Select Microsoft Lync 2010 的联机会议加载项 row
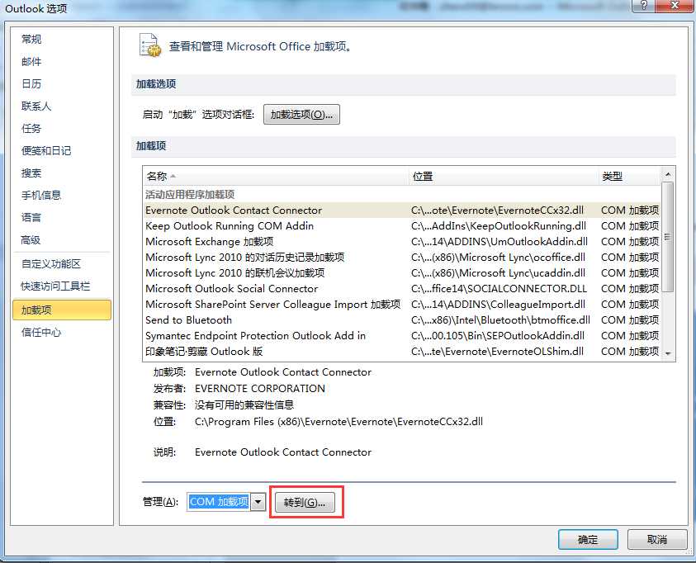Viewport: 696px width, 563px height. point(402,273)
